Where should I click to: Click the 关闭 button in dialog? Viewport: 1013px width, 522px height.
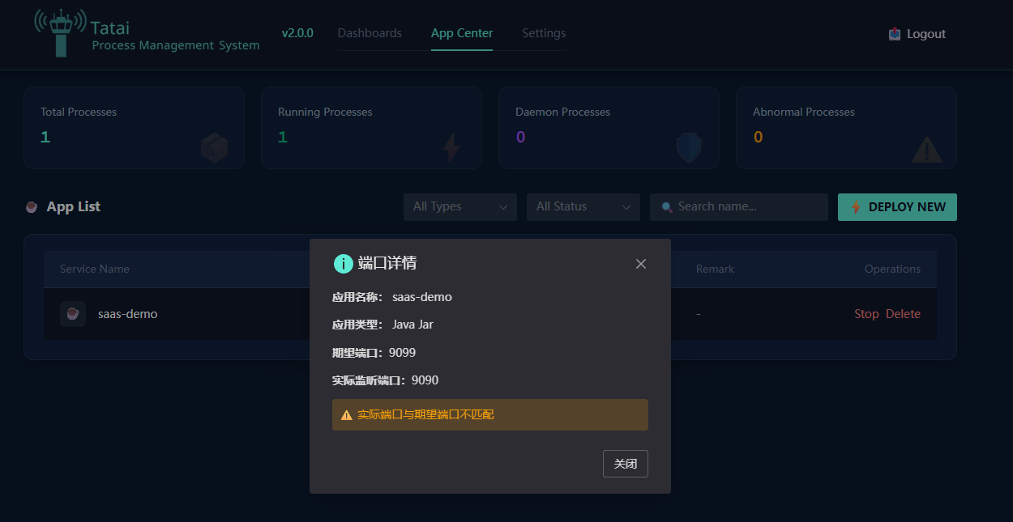coord(626,464)
